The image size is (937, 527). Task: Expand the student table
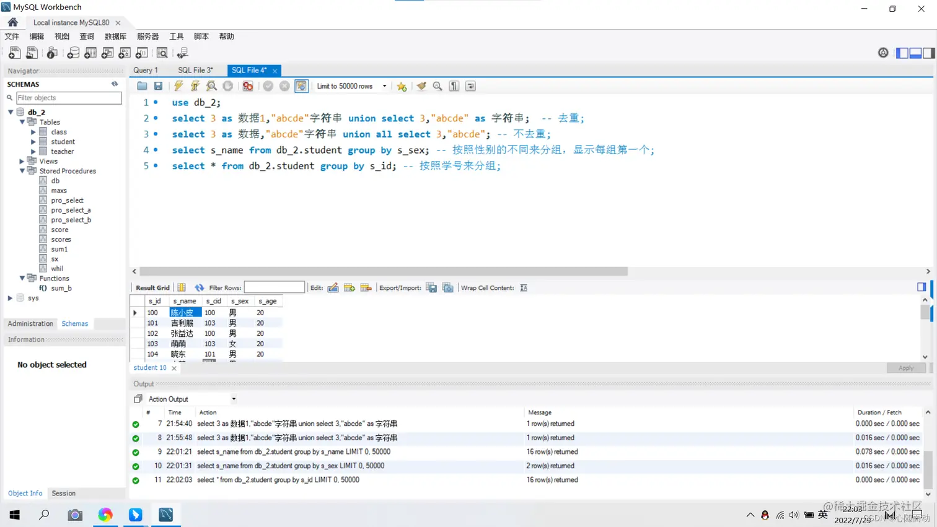(33, 142)
